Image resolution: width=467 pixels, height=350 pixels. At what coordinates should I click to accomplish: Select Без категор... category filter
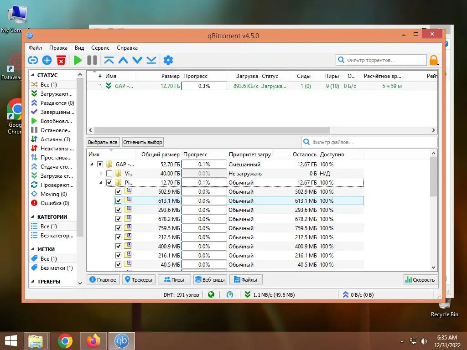(x=52, y=236)
